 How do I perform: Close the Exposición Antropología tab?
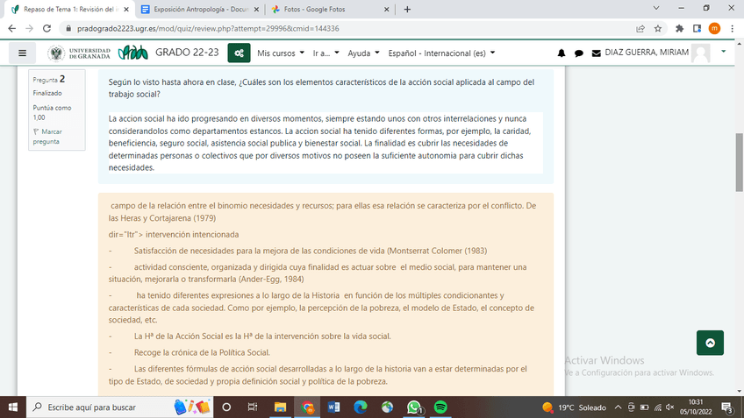pyautogui.click(x=256, y=9)
